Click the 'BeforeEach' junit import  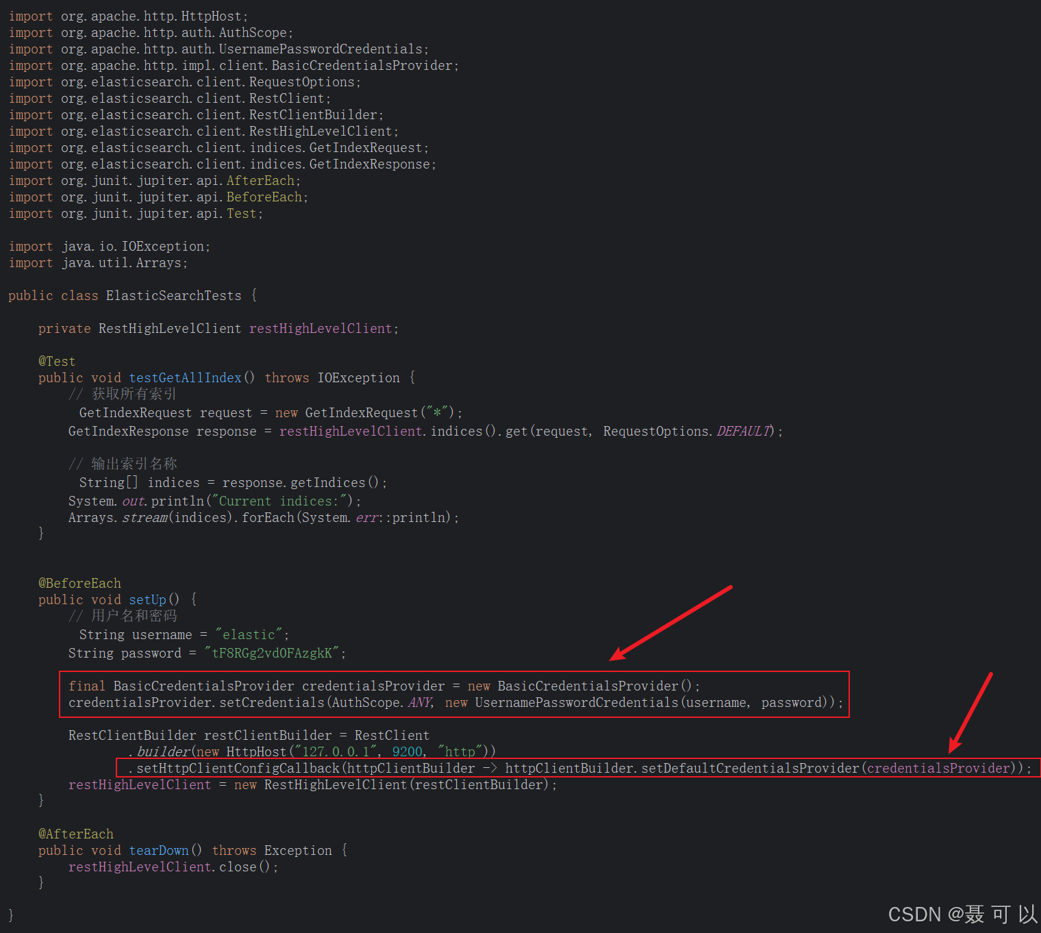click(159, 197)
